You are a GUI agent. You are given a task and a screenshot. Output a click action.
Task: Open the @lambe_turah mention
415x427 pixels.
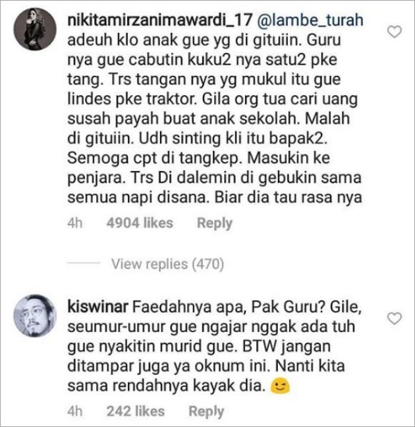click(x=310, y=20)
